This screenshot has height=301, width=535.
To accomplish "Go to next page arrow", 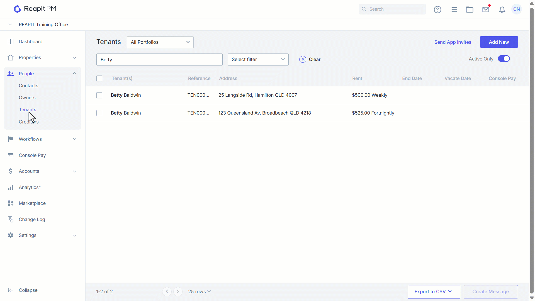I will click(178, 292).
